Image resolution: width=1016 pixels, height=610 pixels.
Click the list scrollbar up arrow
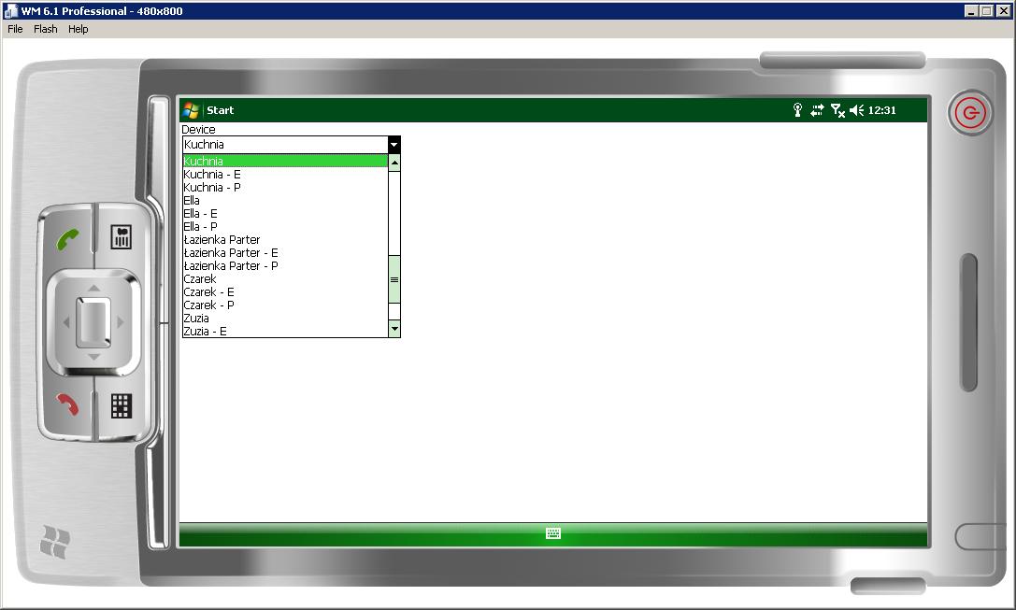pyautogui.click(x=394, y=163)
